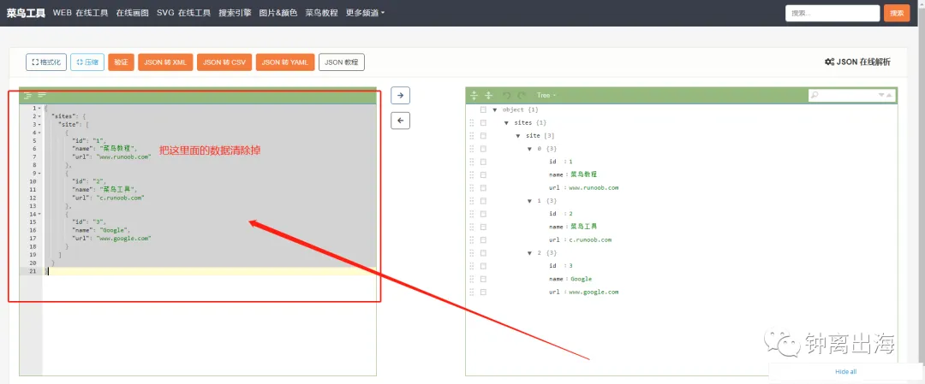Click the Hide all link
This screenshot has height=384, width=925.
tap(846, 372)
